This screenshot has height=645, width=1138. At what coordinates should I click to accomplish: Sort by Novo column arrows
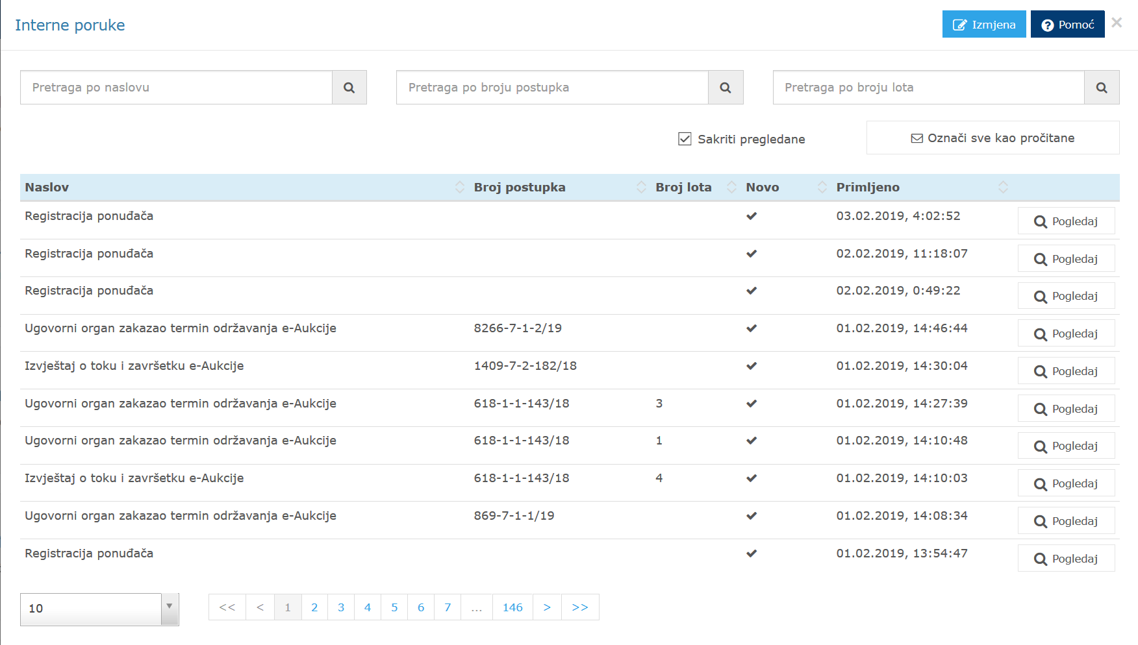(822, 188)
